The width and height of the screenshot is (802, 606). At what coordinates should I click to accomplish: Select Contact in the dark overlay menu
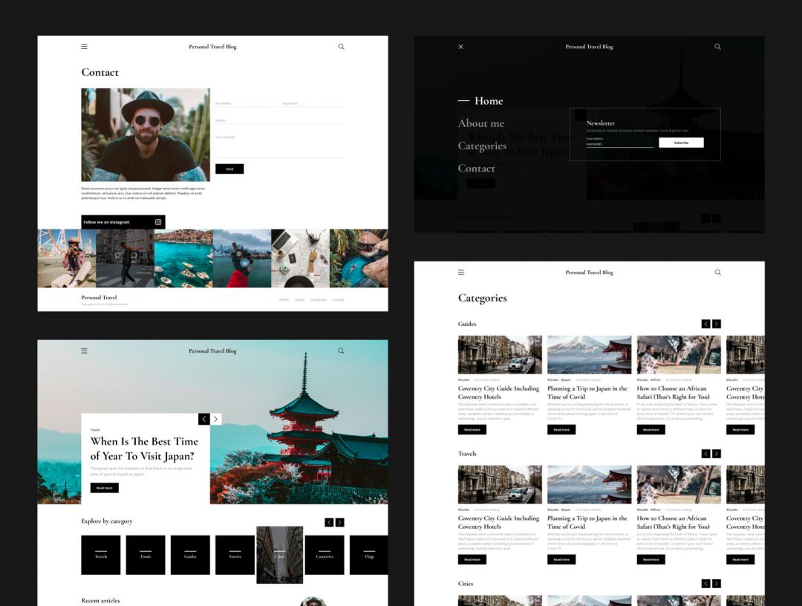point(477,169)
